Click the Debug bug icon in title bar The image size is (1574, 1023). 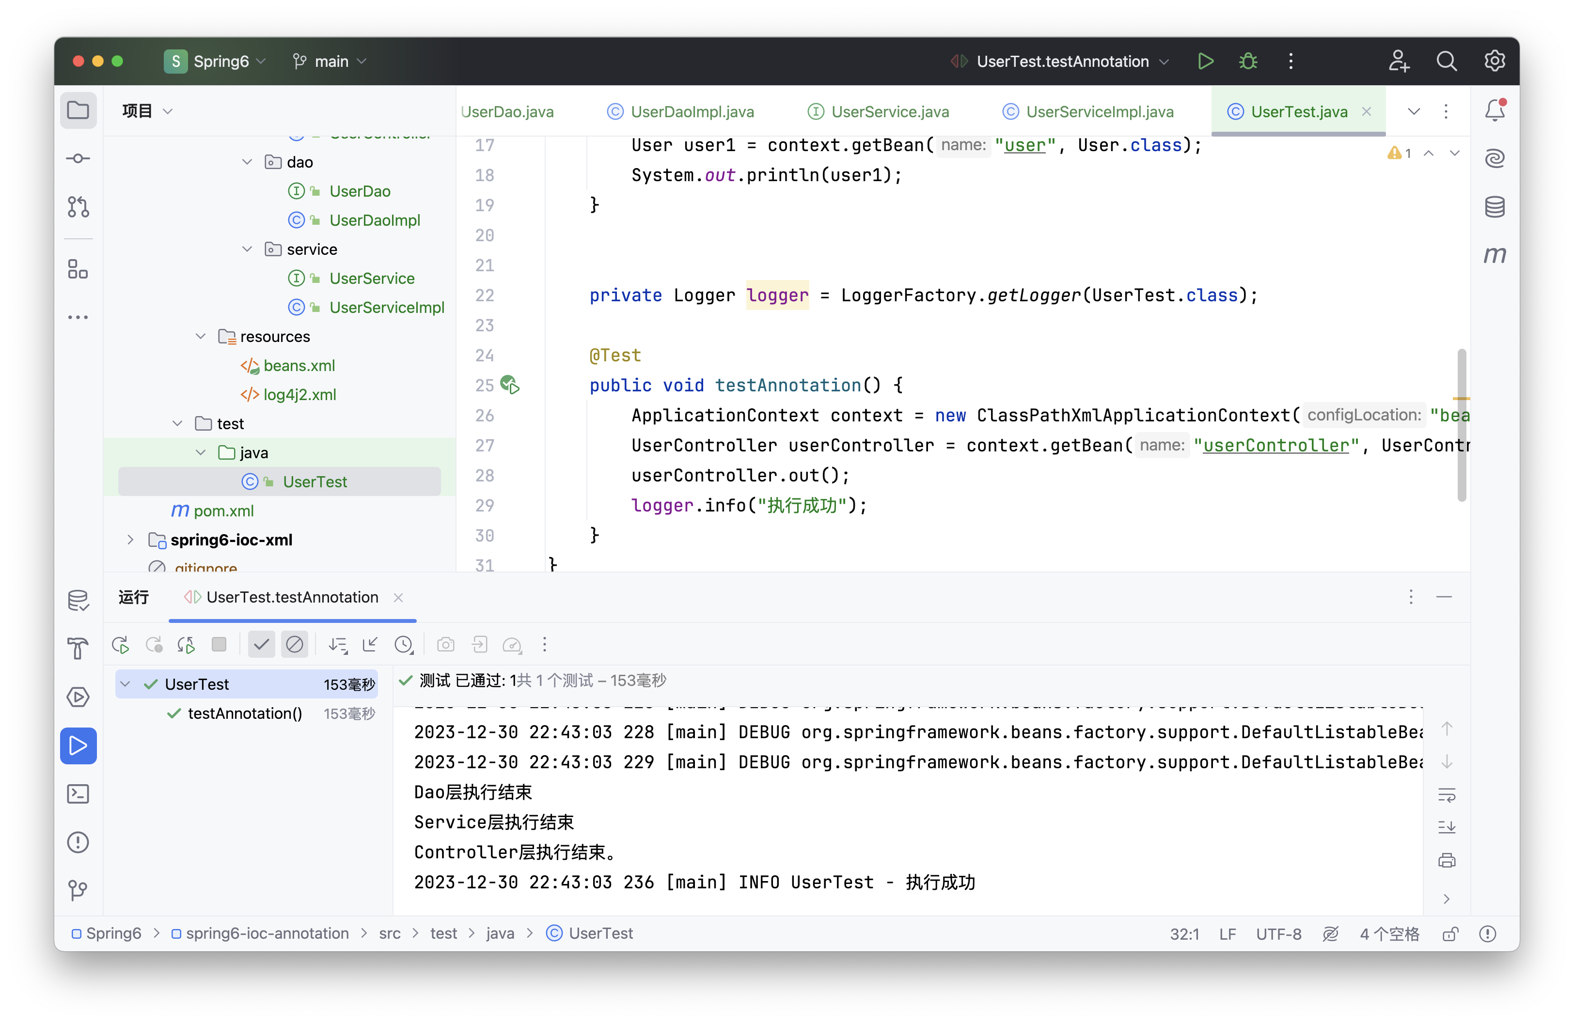[1248, 62]
